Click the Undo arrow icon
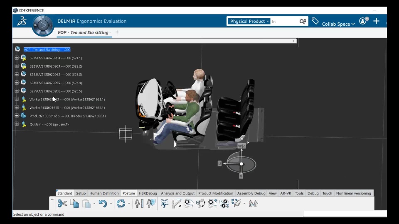 103,204
